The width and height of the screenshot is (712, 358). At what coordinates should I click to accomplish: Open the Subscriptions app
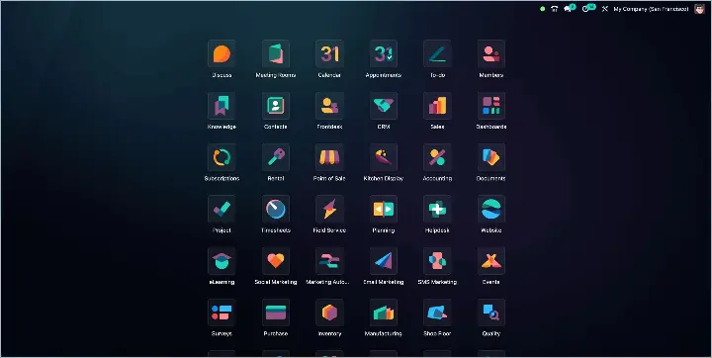pos(222,157)
